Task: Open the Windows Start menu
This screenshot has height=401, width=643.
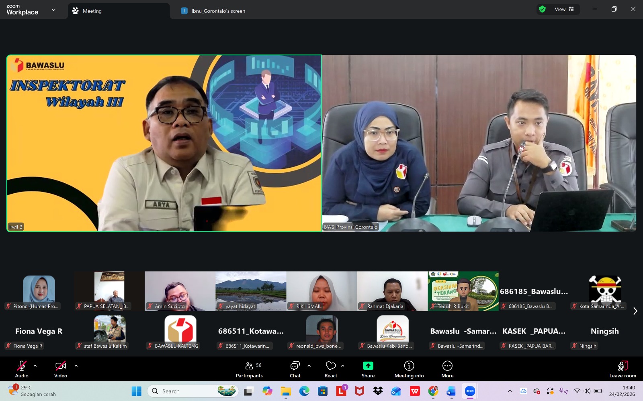Action: pos(137,391)
